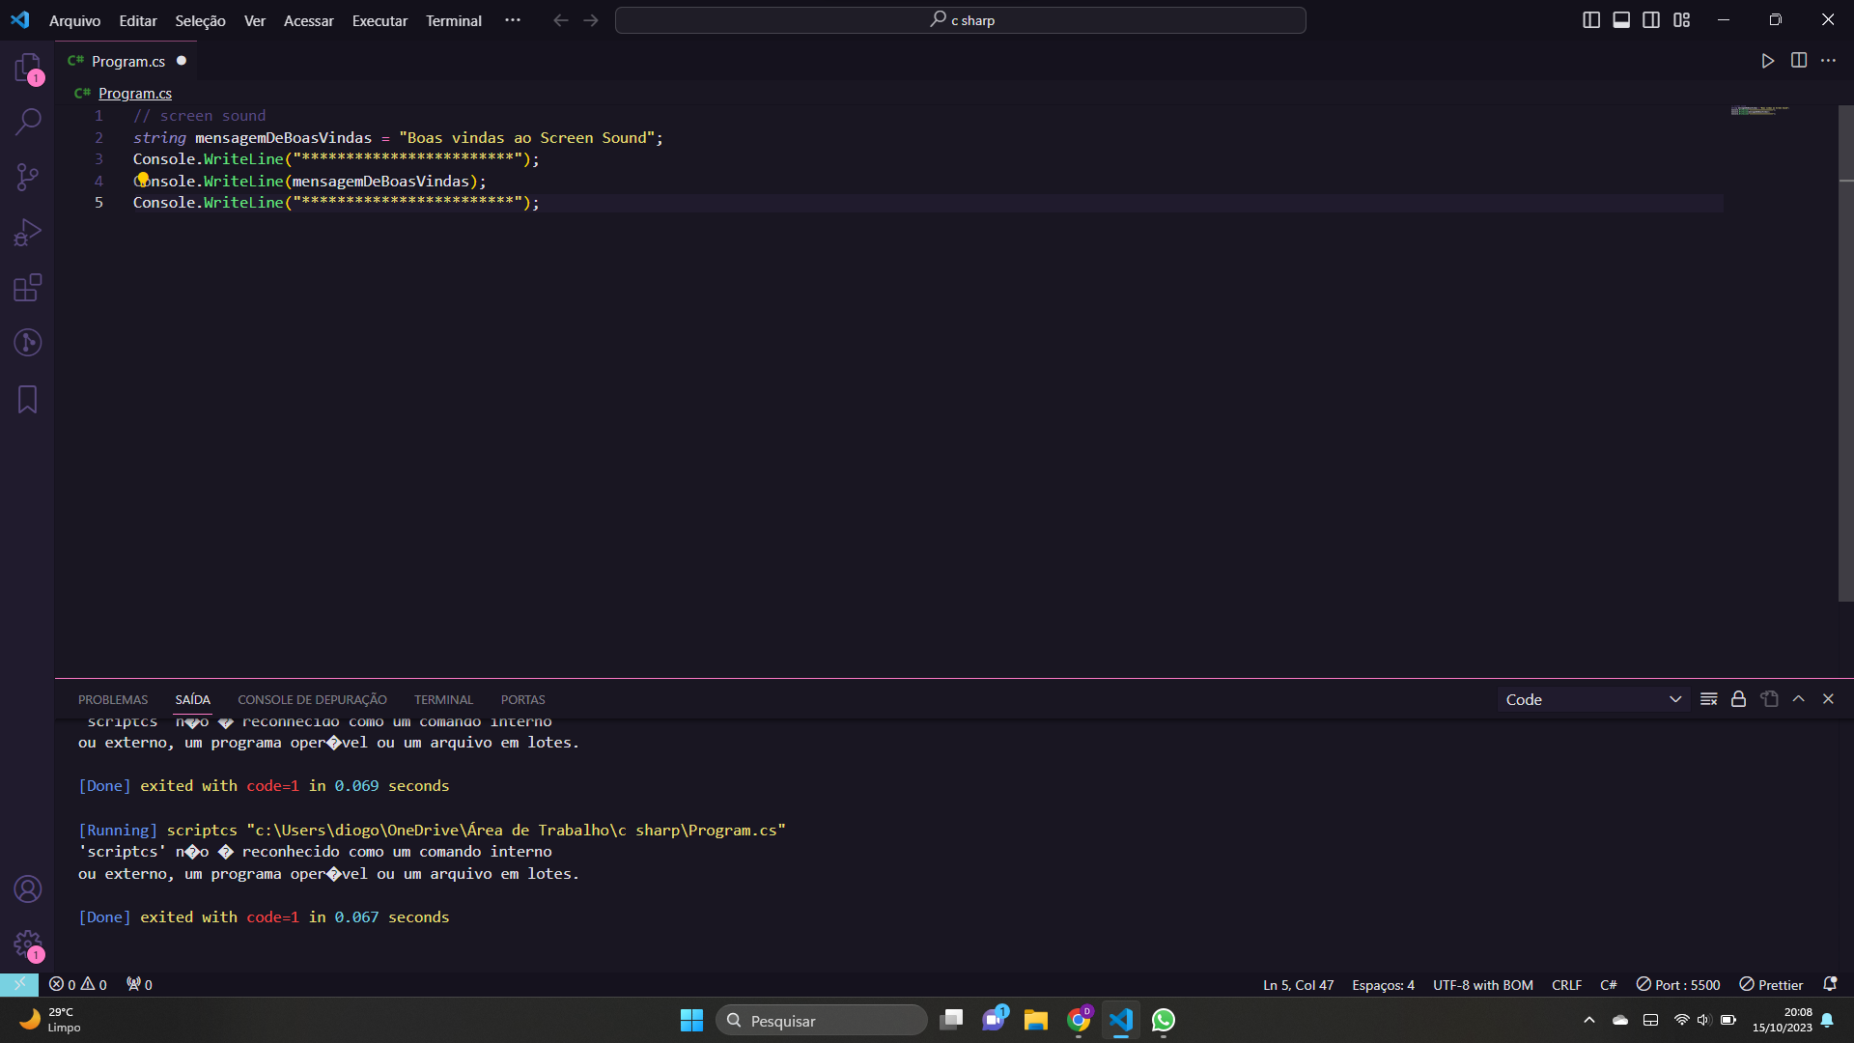Viewport: 1854px width, 1043px height.
Task: Open the Output channel Code dropdown
Action: click(1593, 699)
